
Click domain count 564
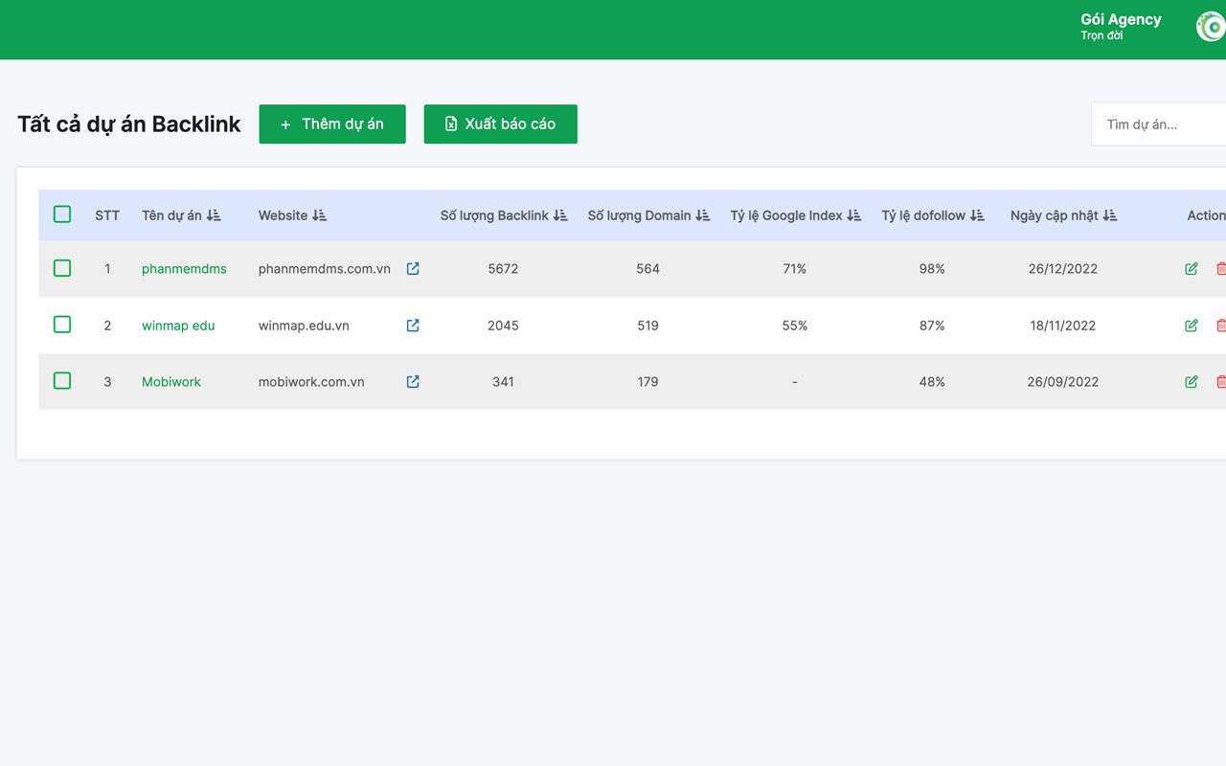[648, 269]
